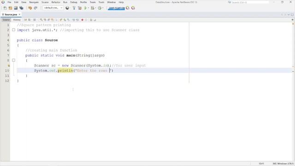
Task: Switch to the Source view button
Action: tap(6, 20)
